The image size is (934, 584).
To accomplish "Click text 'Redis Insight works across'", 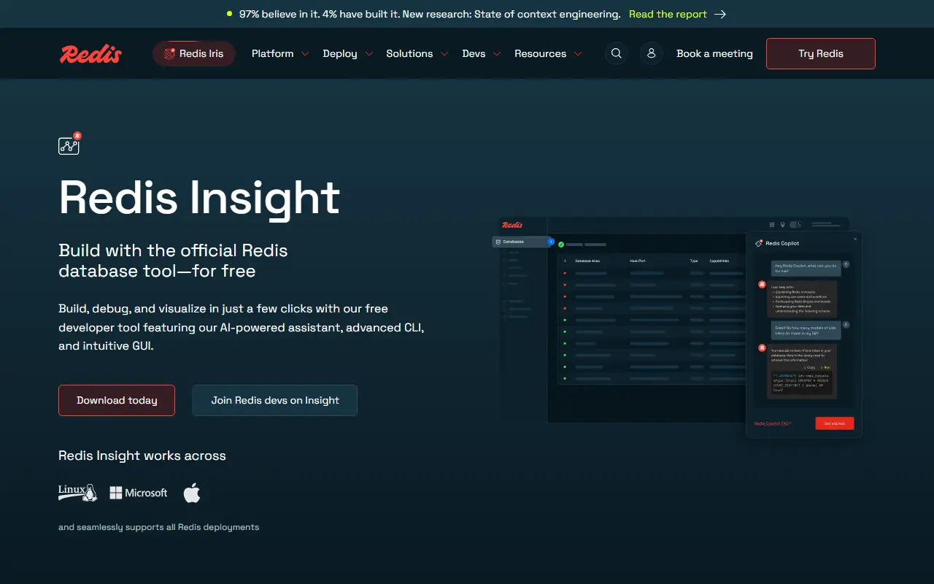I will tap(142, 456).
